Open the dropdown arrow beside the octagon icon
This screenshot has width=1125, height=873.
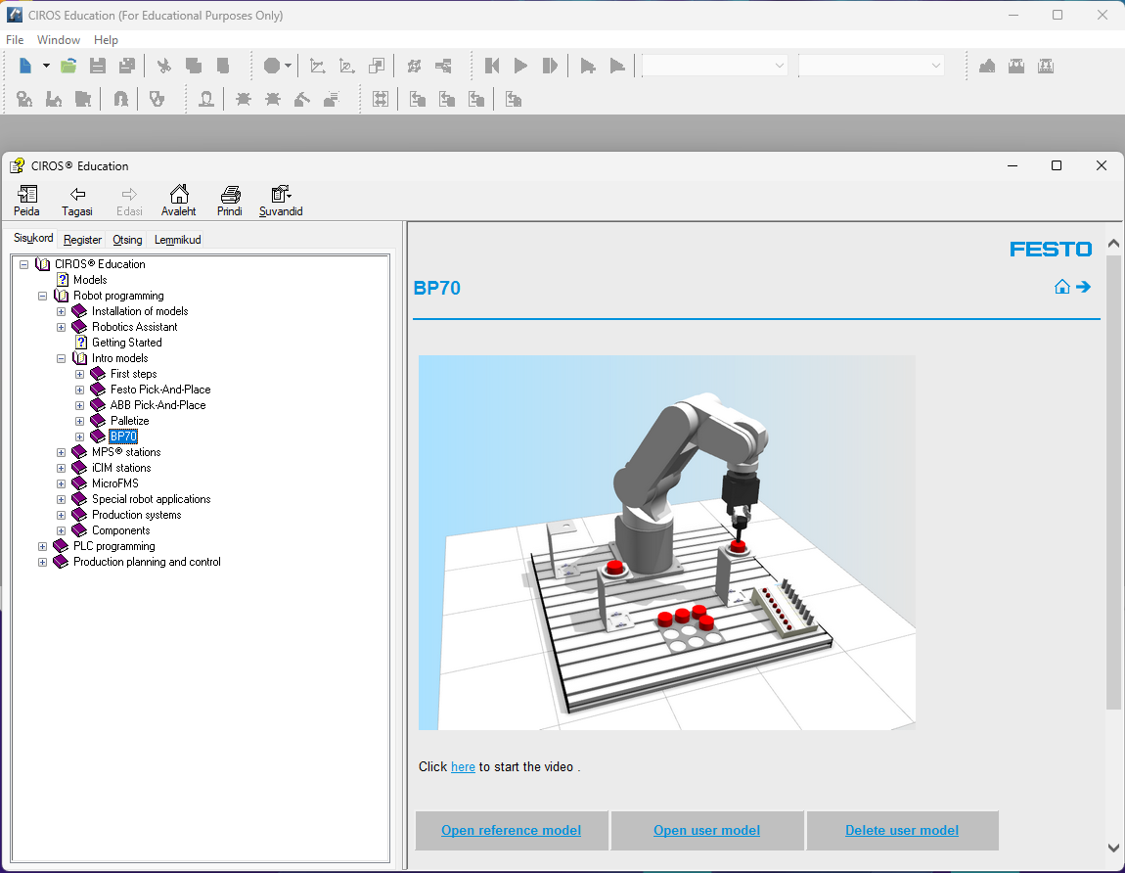[x=288, y=66]
